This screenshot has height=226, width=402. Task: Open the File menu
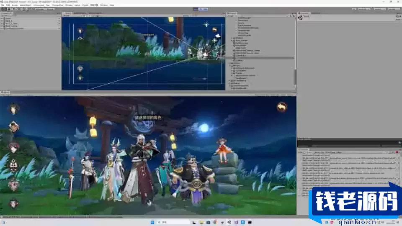[3, 5]
